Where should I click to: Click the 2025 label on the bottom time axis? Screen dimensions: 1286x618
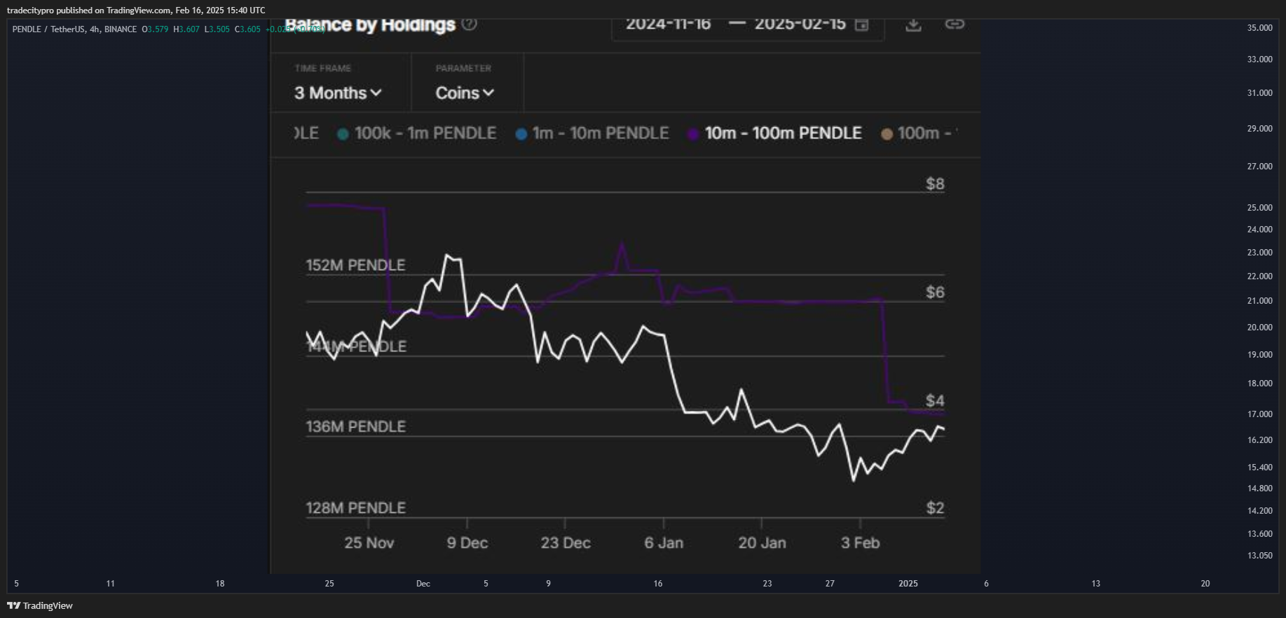tap(908, 584)
